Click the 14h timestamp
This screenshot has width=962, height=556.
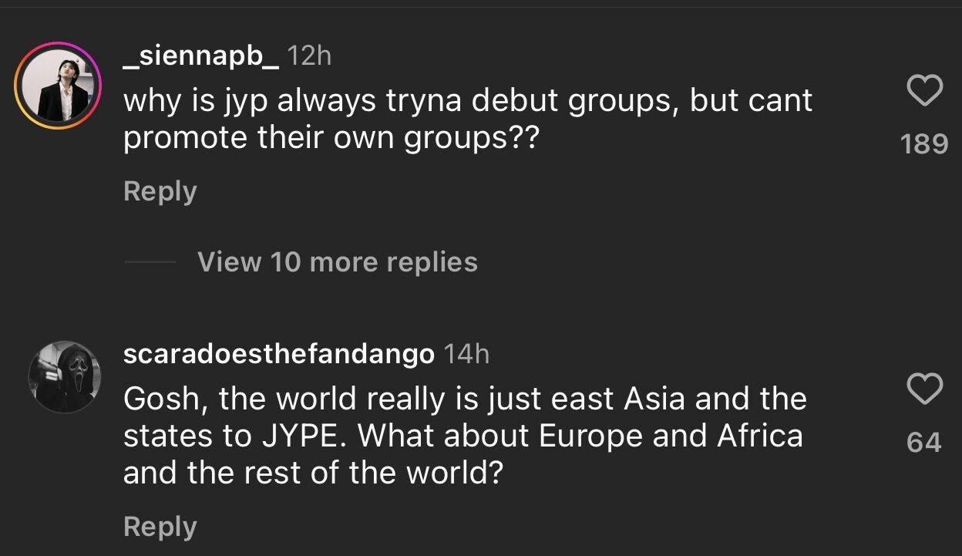click(x=467, y=354)
